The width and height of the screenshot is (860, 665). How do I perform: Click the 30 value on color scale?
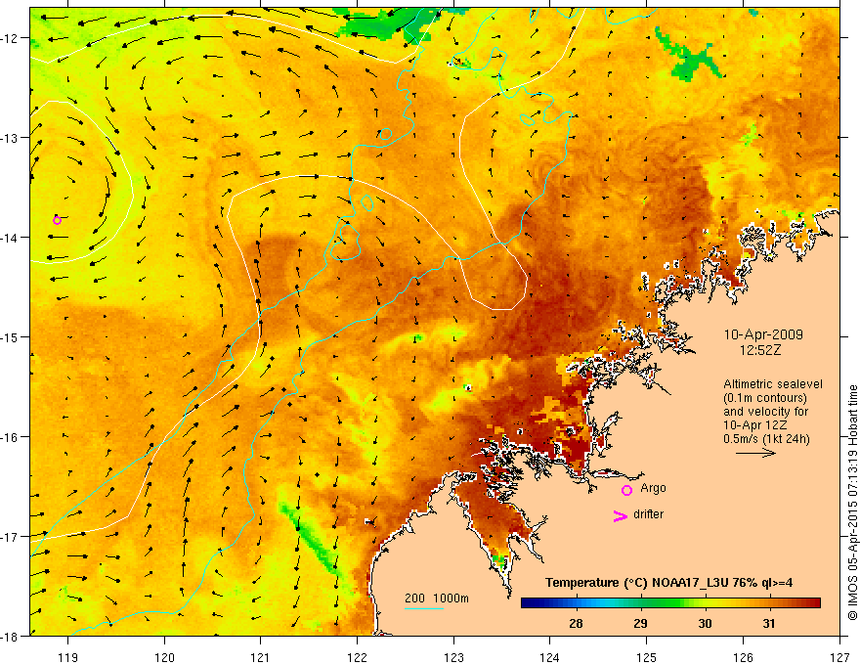705,623
